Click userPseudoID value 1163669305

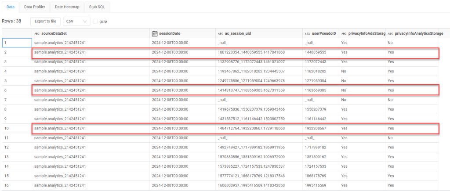316,90
